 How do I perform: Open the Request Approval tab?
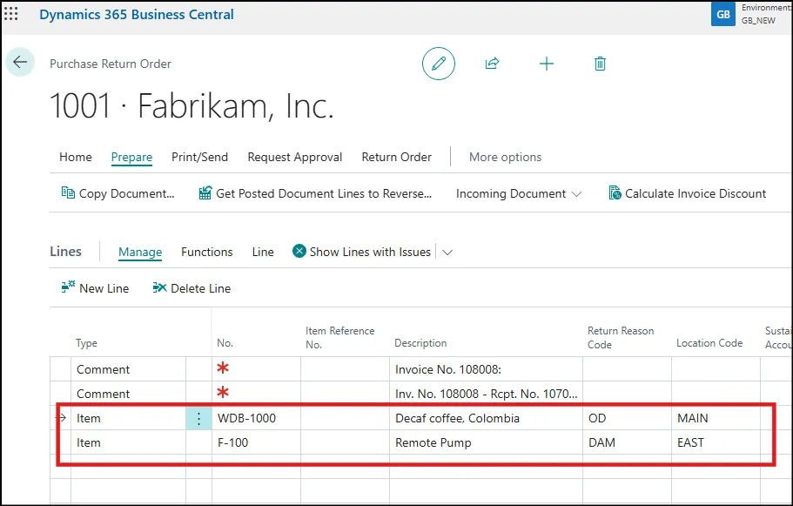pos(295,157)
